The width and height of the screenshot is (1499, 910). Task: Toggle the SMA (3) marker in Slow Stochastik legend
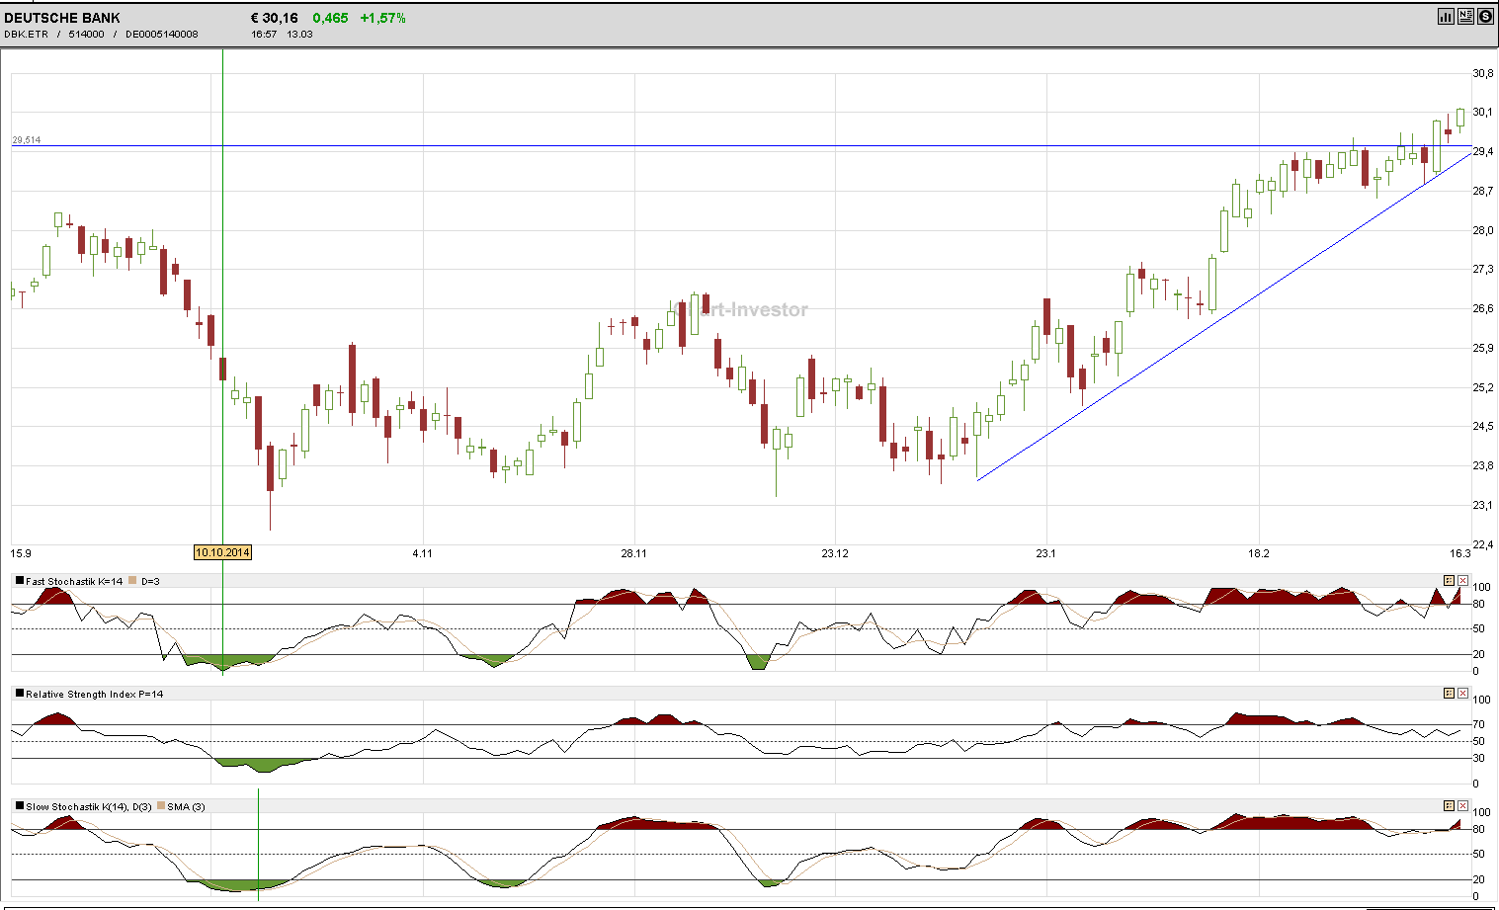click(161, 805)
